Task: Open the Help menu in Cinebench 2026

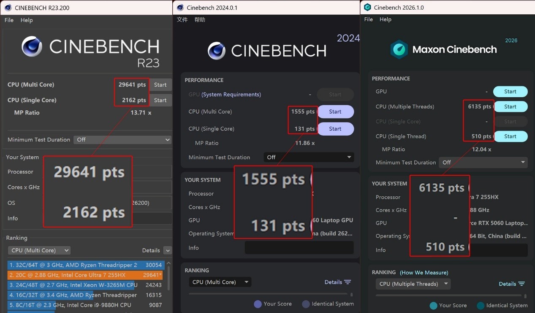Action: 386,19
